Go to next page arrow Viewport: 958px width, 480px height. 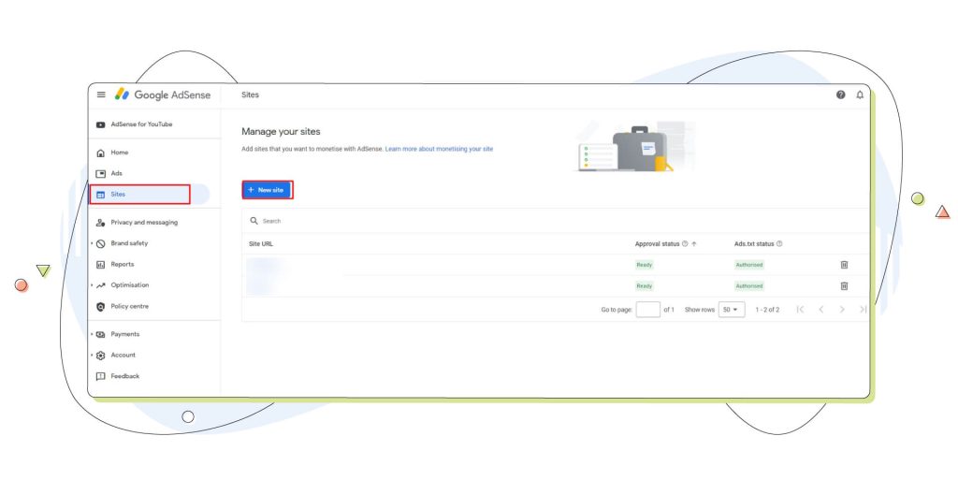tap(842, 310)
